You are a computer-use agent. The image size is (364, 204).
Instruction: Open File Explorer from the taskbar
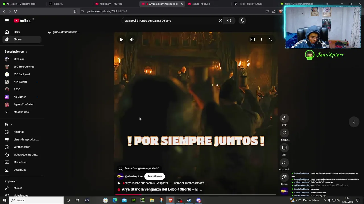click(152, 200)
